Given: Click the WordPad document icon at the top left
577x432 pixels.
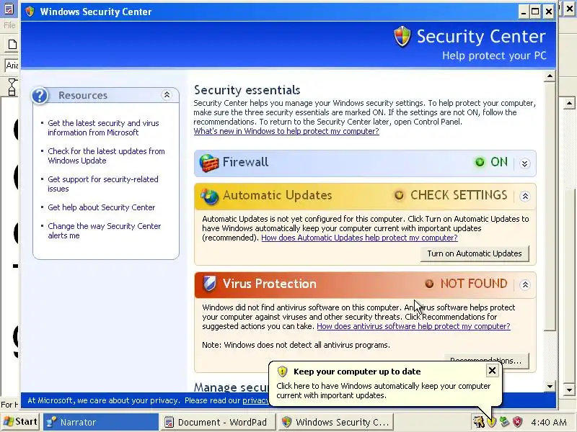Looking at the screenshot, I should 9,8.
